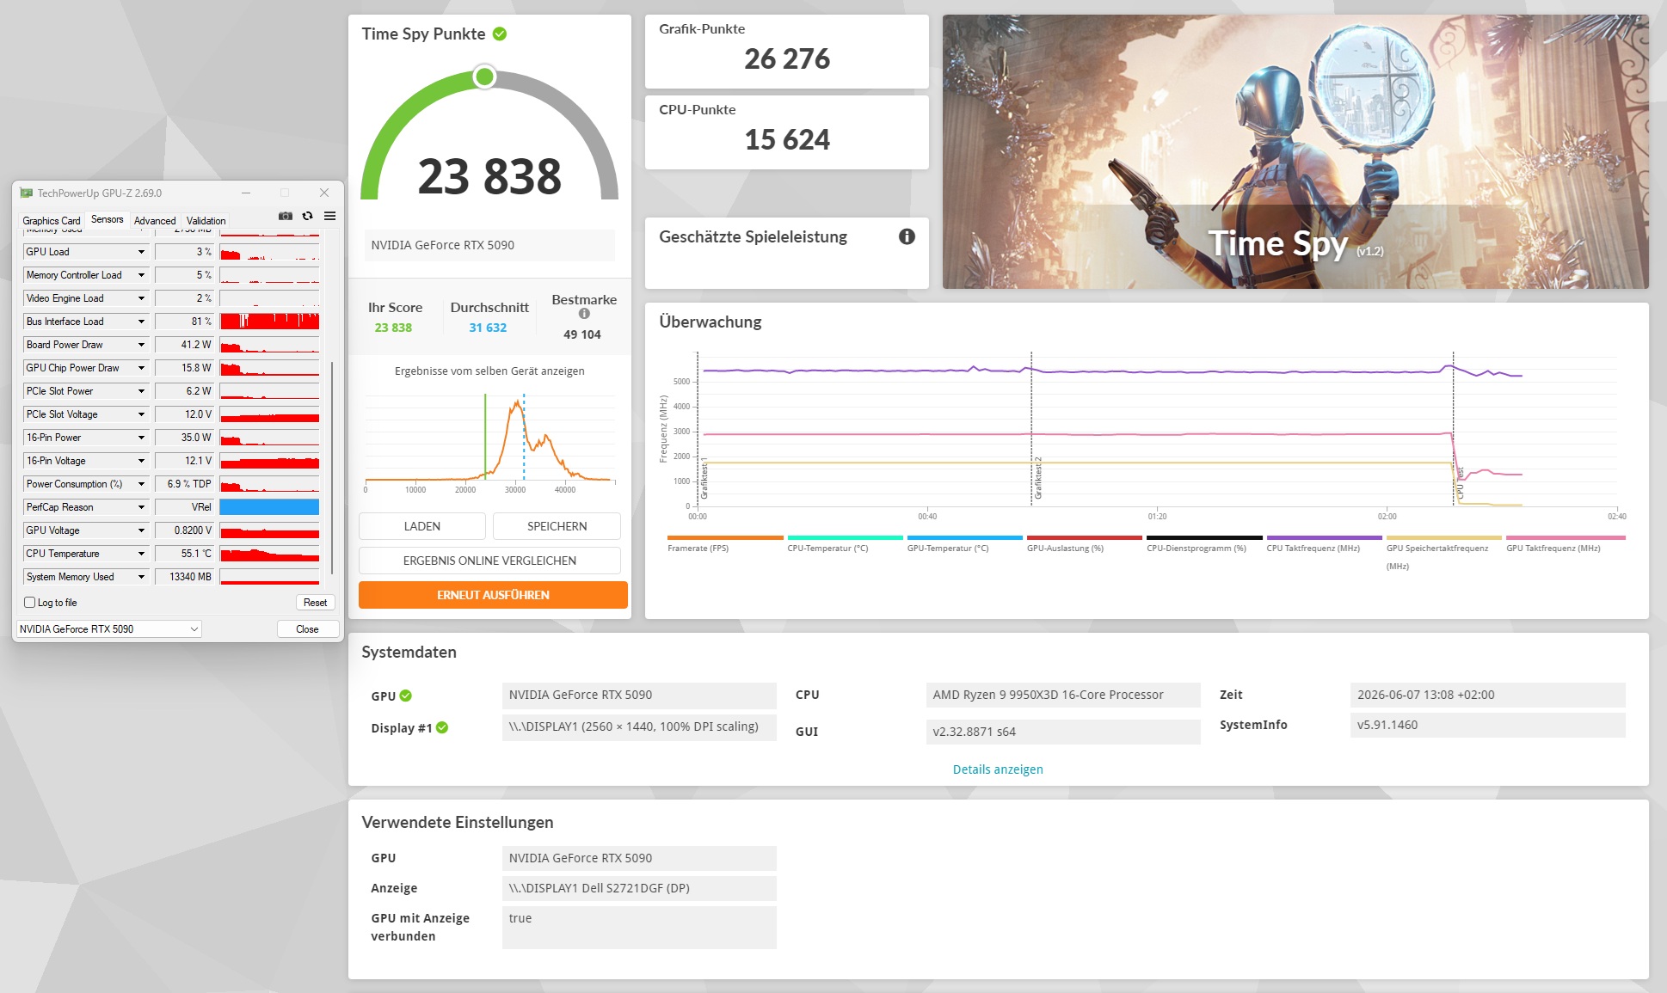Click the Close button in GPU-Z

[x=307, y=629]
